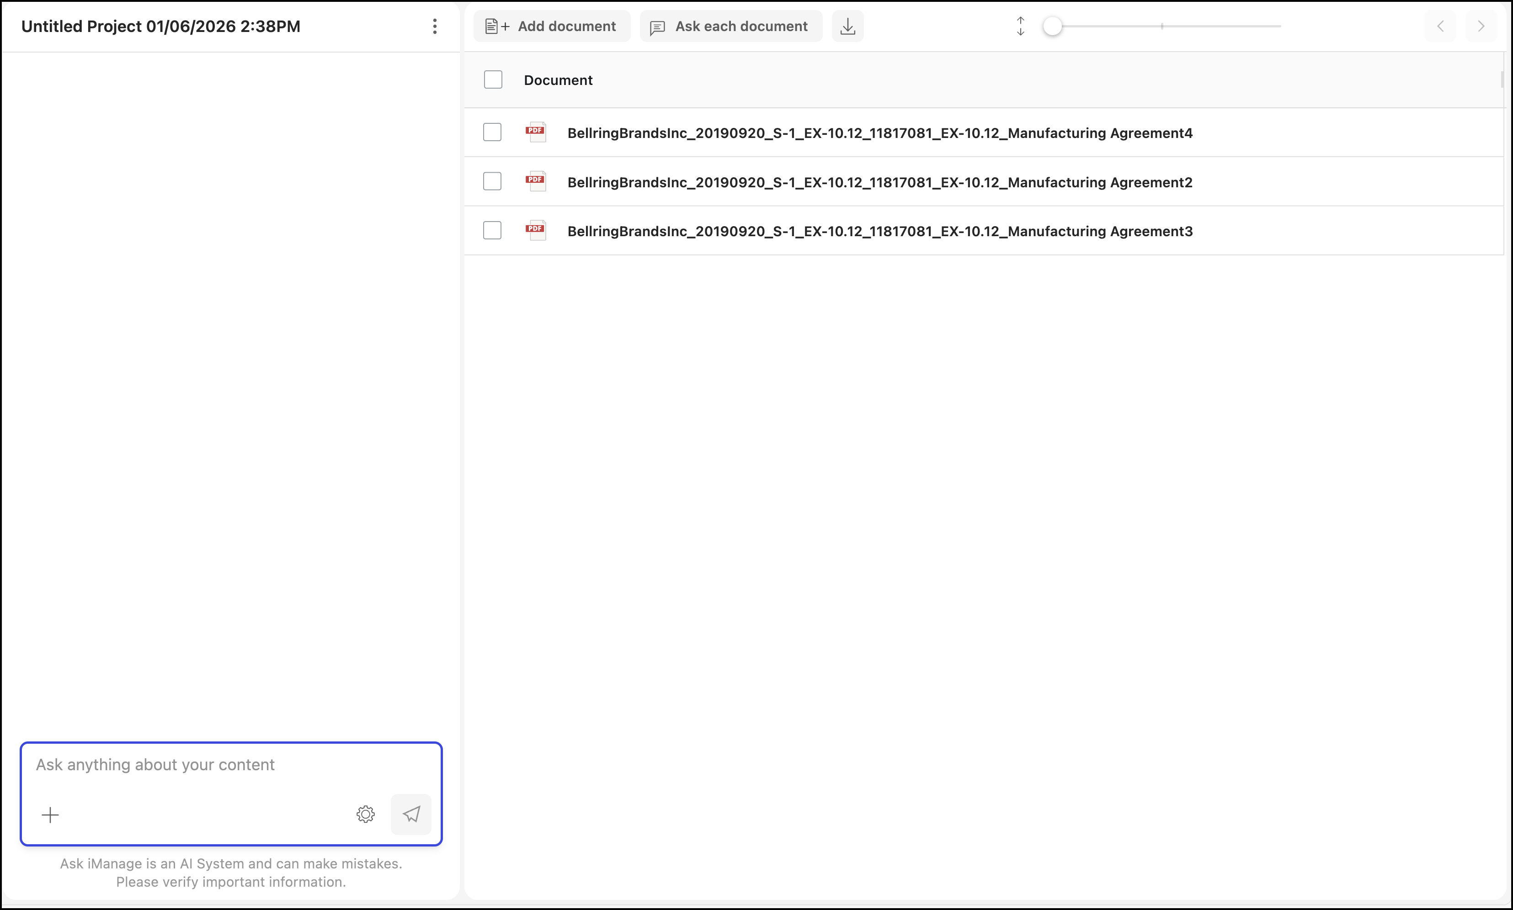Click Add document button
This screenshot has height=910, width=1513.
tap(551, 26)
